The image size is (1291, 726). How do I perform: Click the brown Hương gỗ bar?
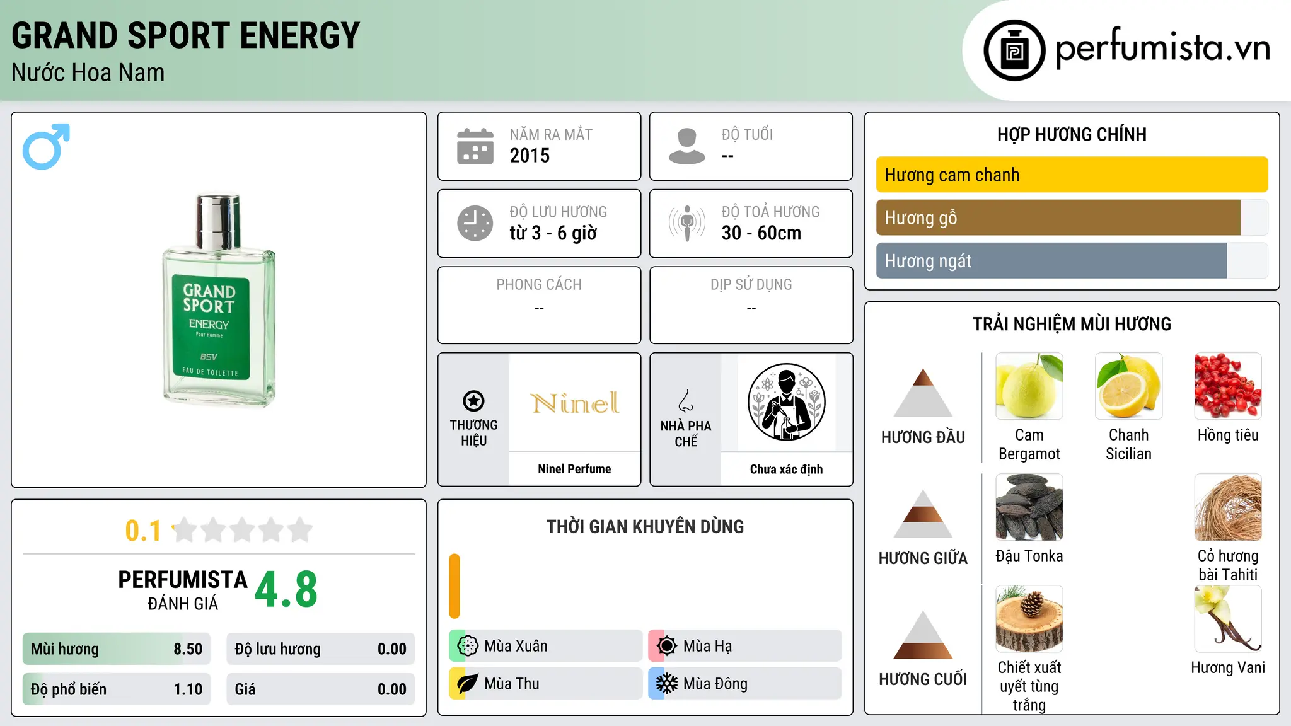tap(1058, 217)
